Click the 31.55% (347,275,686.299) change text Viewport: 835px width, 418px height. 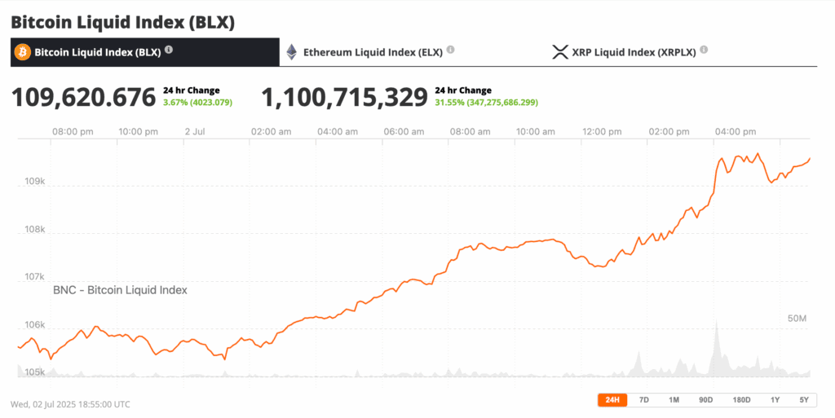pos(486,102)
